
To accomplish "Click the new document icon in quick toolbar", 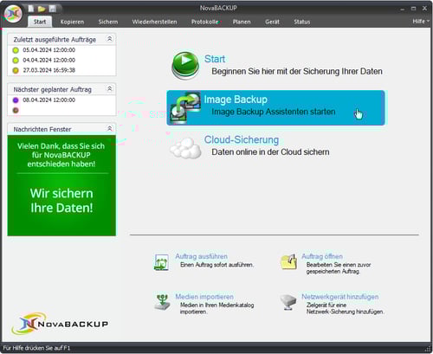I will (x=30, y=9).
